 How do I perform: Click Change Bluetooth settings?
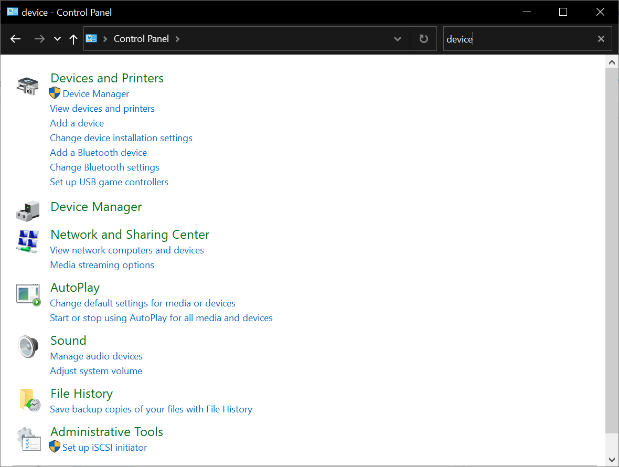click(104, 167)
